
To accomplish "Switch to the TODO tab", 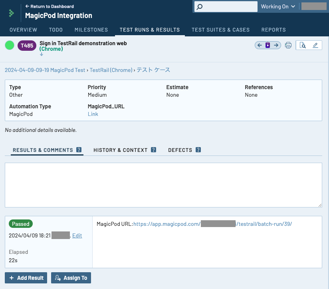I will tap(56, 30).
